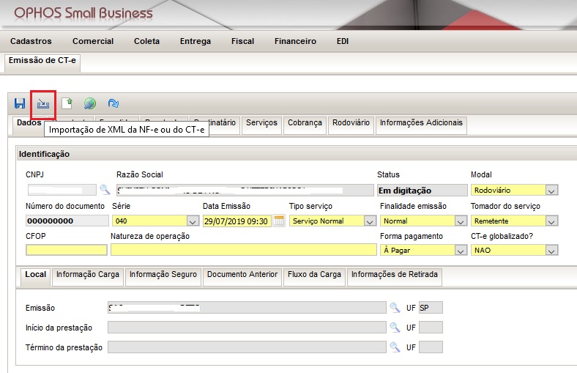Click the Emissão location field
Screen dimensions: 577x373
pos(247,308)
